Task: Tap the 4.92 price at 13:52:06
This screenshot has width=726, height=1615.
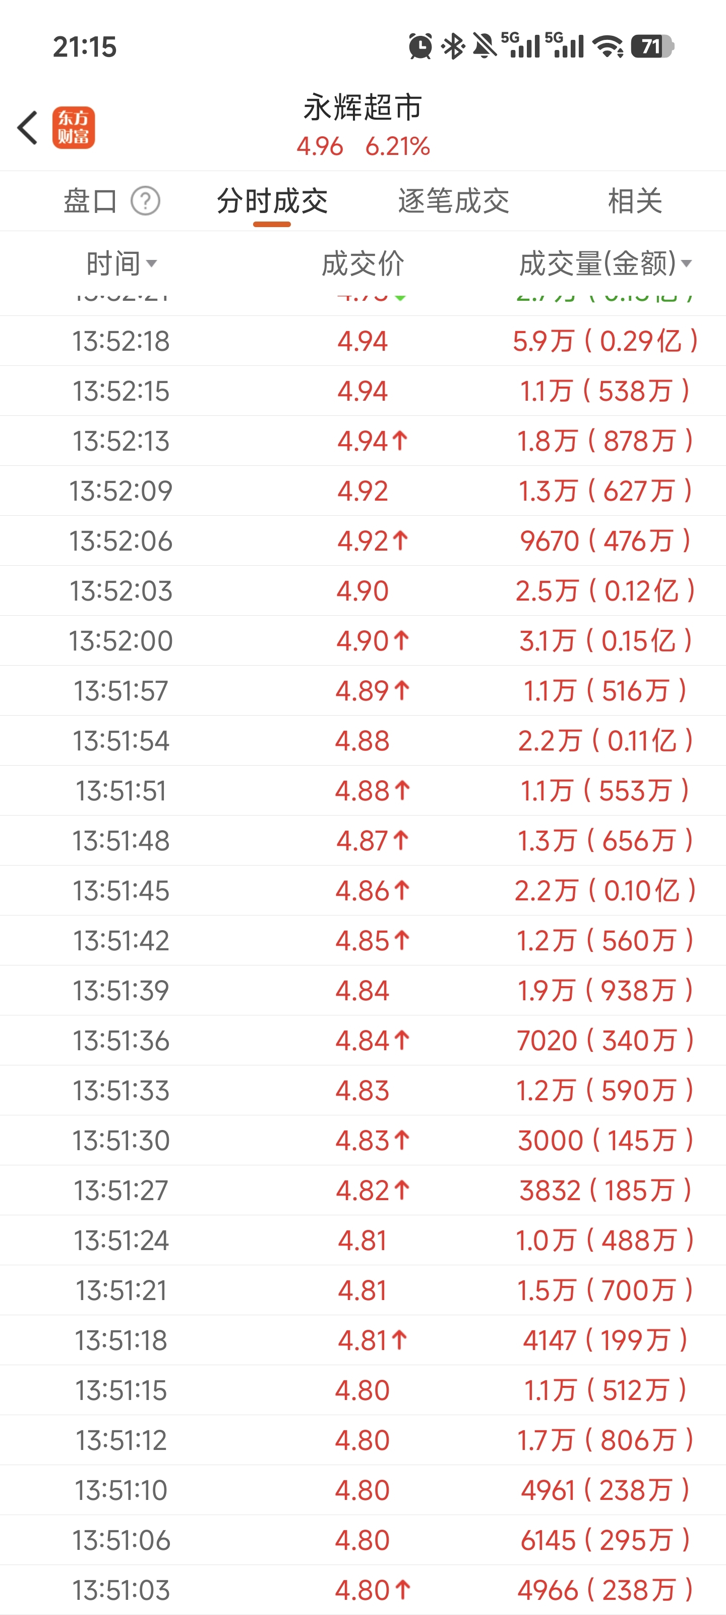Action: 362,541
